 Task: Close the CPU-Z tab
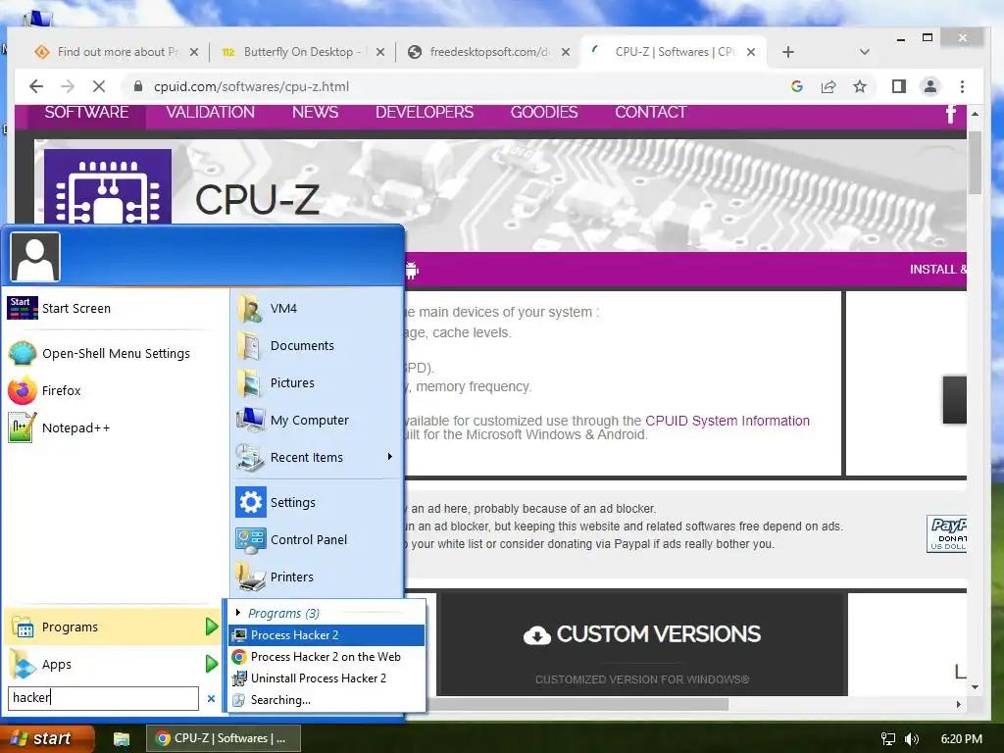751,52
